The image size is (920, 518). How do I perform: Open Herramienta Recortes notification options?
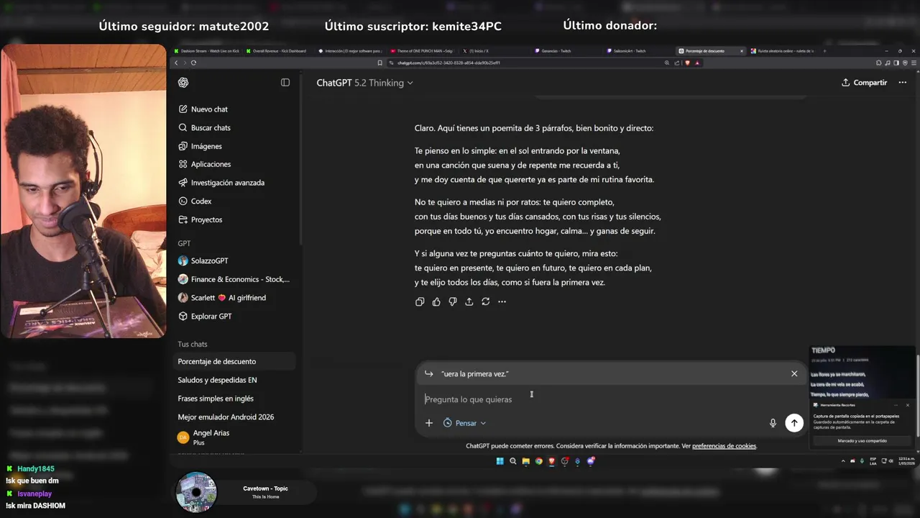coord(896,405)
